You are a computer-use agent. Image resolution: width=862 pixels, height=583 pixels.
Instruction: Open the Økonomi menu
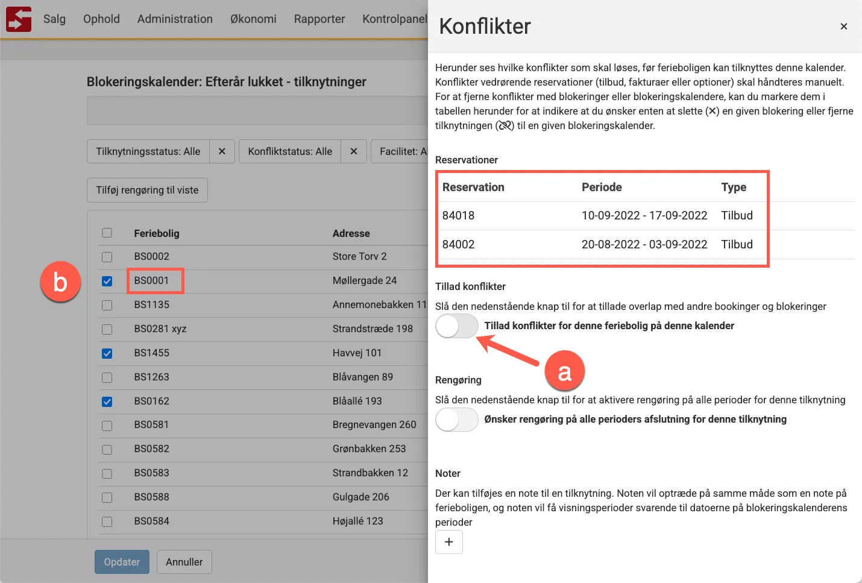pos(253,19)
